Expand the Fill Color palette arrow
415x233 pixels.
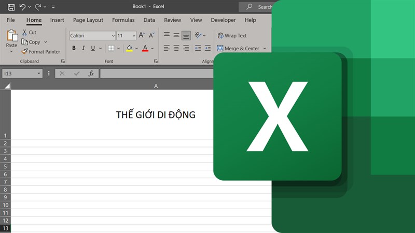click(136, 48)
